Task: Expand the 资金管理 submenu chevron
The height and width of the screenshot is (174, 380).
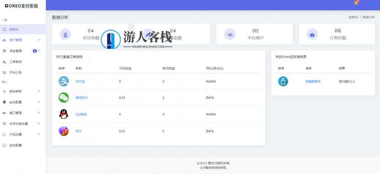Action: click(x=39, y=51)
